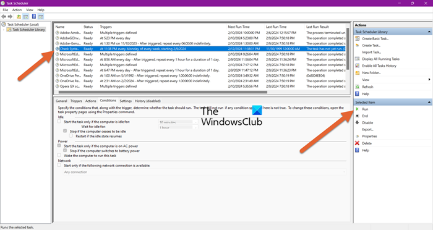Click the Enable All Tasks History icon
Image resolution: width=433 pixels, height=230 pixels.
pyautogui.click(x=358, y=66)
